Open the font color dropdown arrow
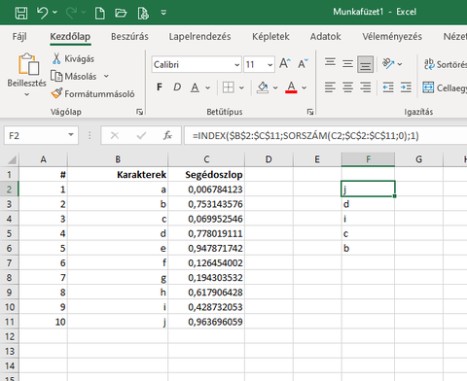Image resolution: width=467 pixels, height=381 pixels. [304, 87]
